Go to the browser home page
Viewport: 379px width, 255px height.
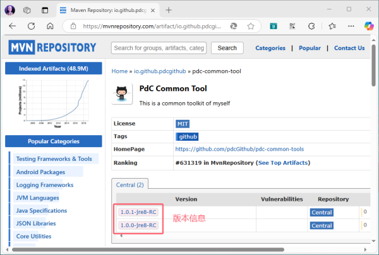(50, 26)
